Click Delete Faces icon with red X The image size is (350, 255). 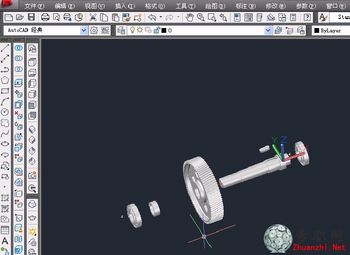pyautogui.click(x=19, y=115)
